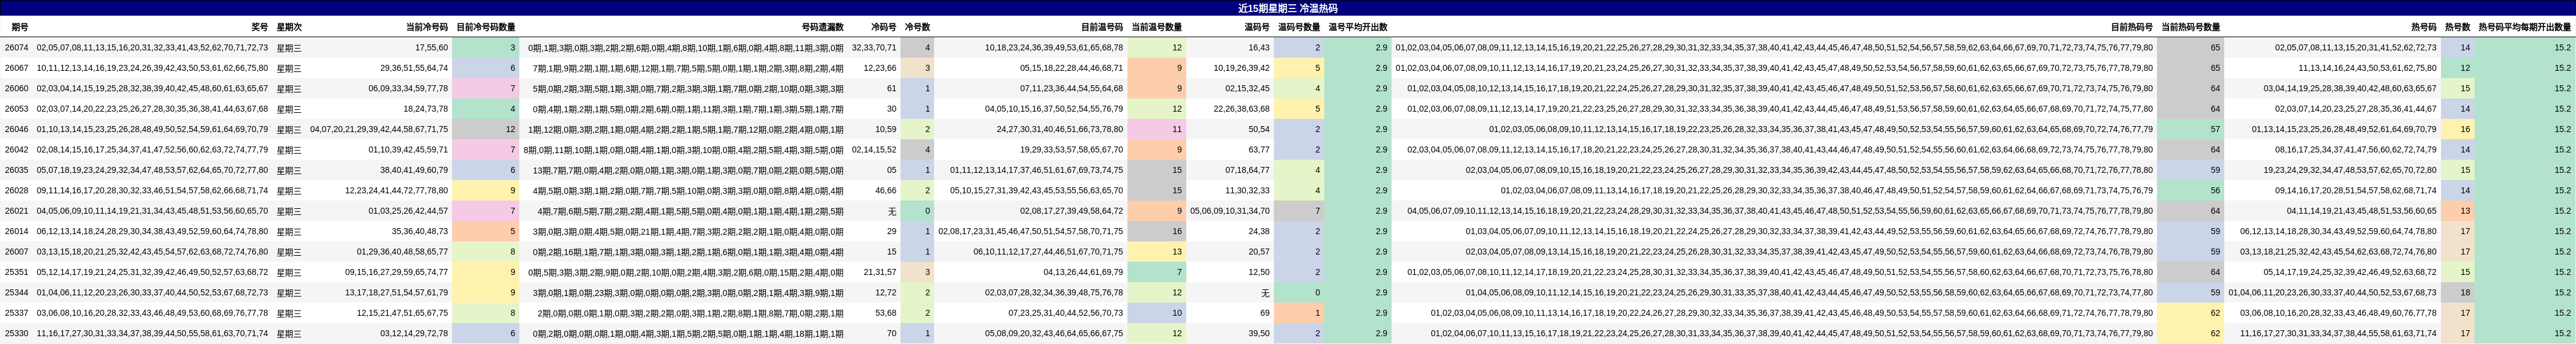Select period number 26007

pos(17,252)
